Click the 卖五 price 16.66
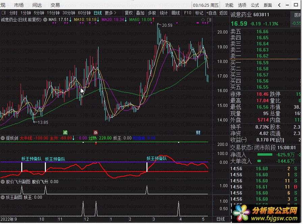The width and height of the screenshot is (303, 224). click(x=263, y=31)
